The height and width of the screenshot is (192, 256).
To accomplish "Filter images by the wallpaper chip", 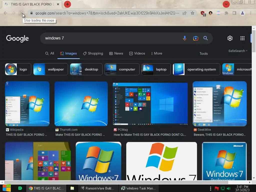I will [50, 69].
